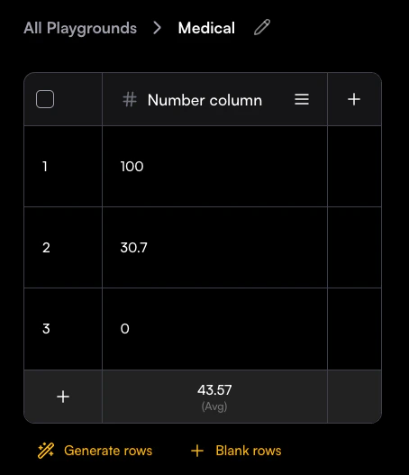Go back to All Playgrounds
The height and width of the screenshot is (475, 409).
[x=80, y=28]
